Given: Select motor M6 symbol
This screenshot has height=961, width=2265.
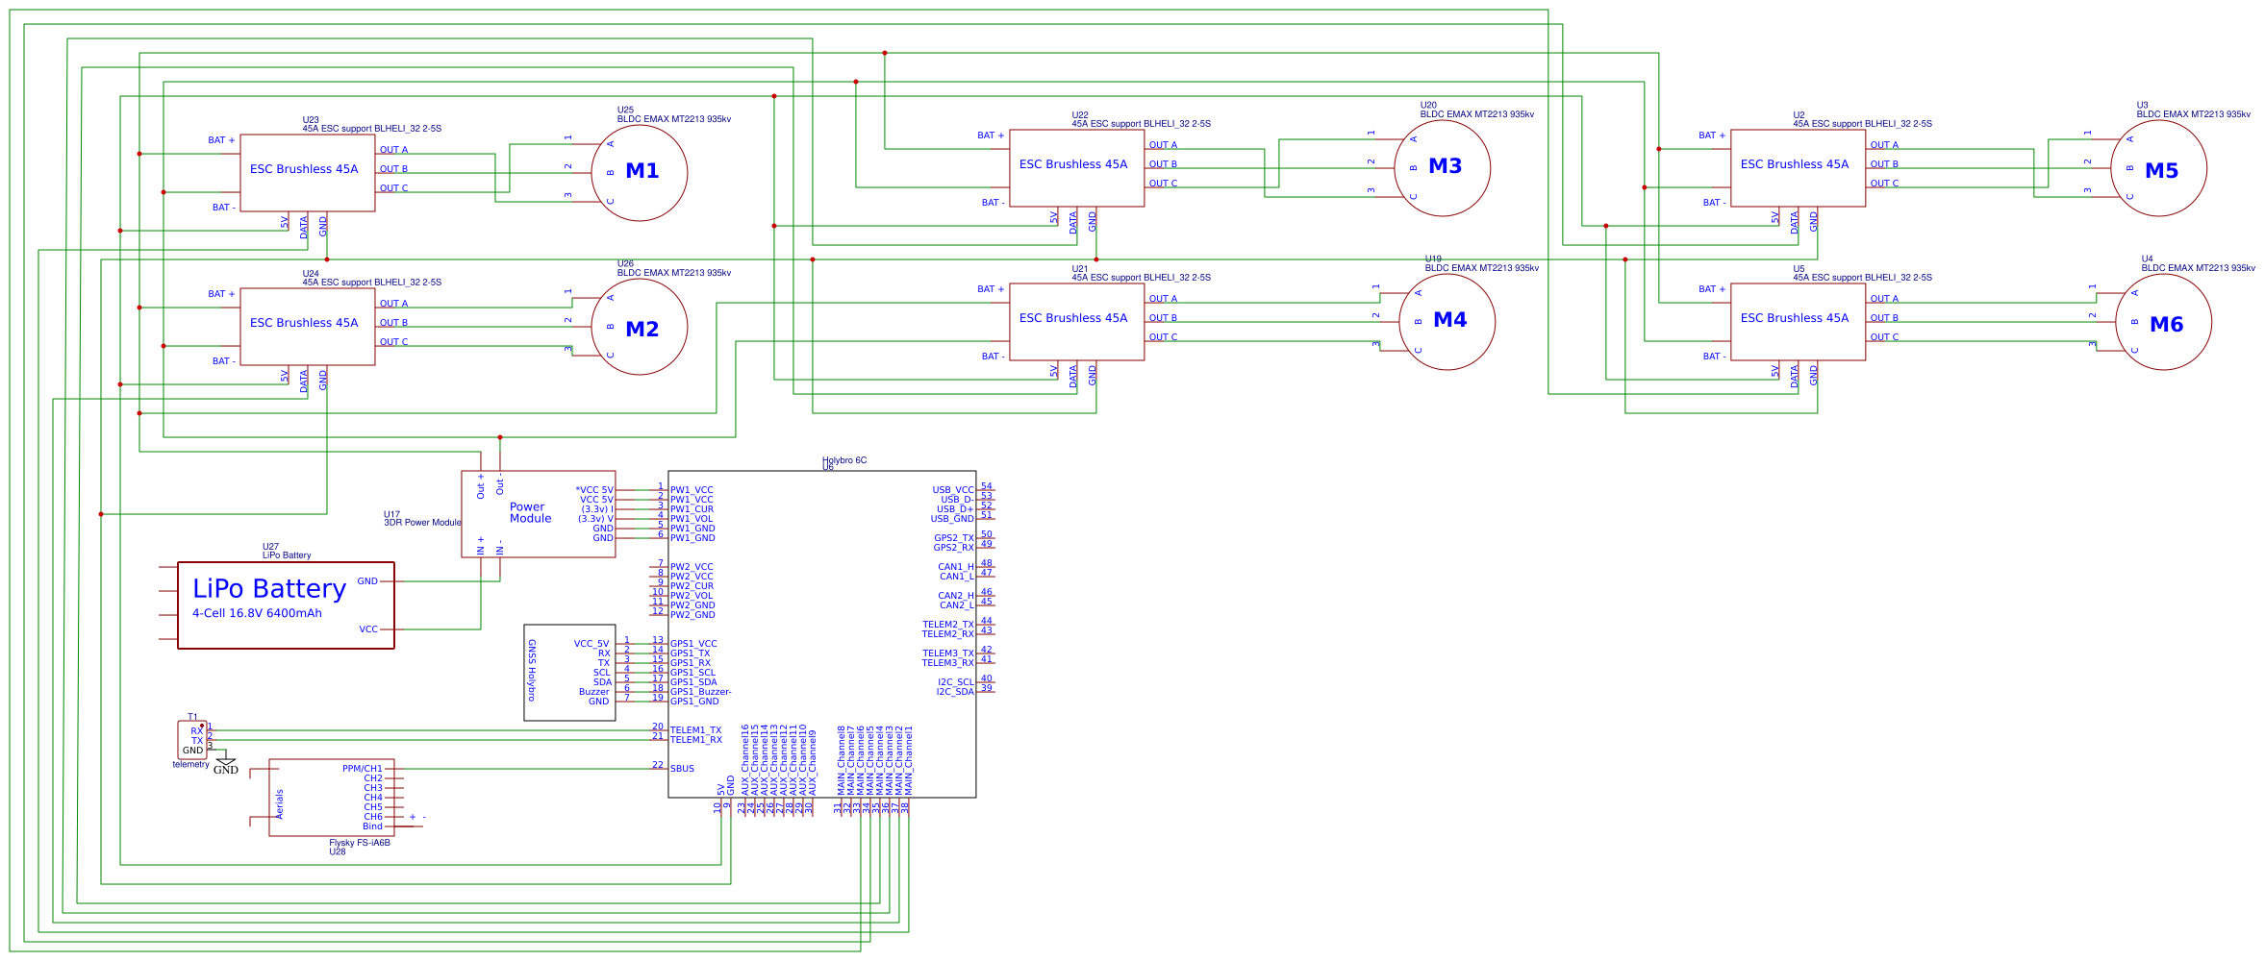Looking at the screenshot, I should [2164, 322].
